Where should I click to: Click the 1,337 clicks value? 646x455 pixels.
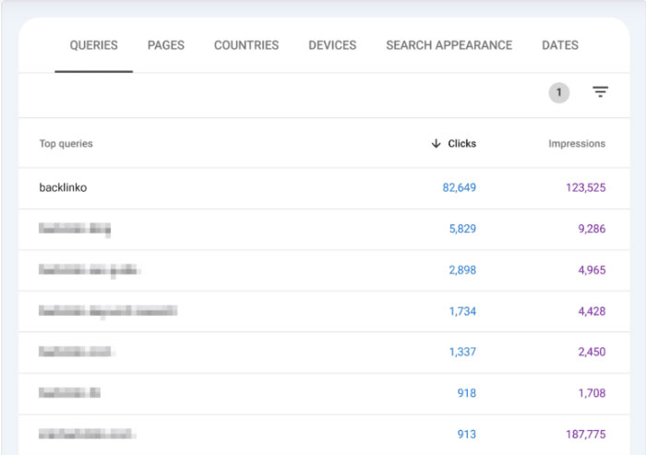coord(462,352)
